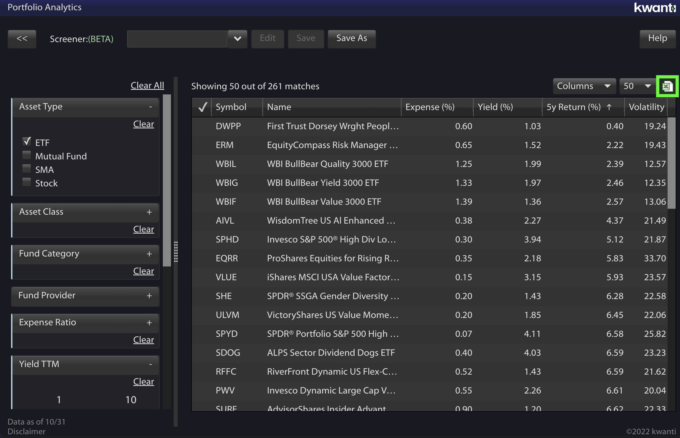Click WBI BullBear Quality 3000 ETF name

[328, 164]
